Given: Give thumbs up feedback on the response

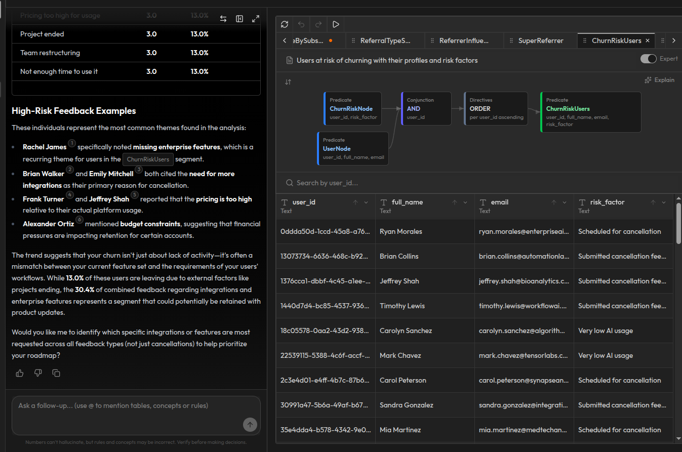Looking at the screenshot, I should coord(19,373).
